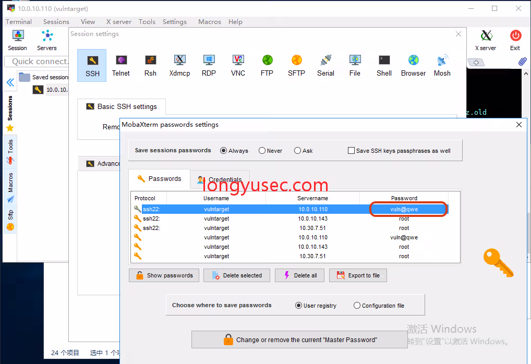Open the View menu

(88, 22)
